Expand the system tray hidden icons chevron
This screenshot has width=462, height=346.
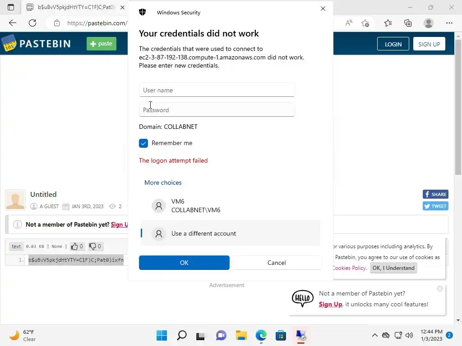click(x=374, y=335)
